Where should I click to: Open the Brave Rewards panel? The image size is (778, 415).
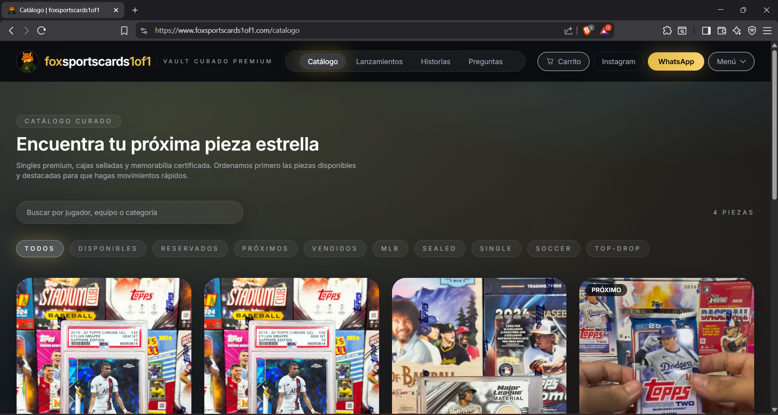pos(604,30)
